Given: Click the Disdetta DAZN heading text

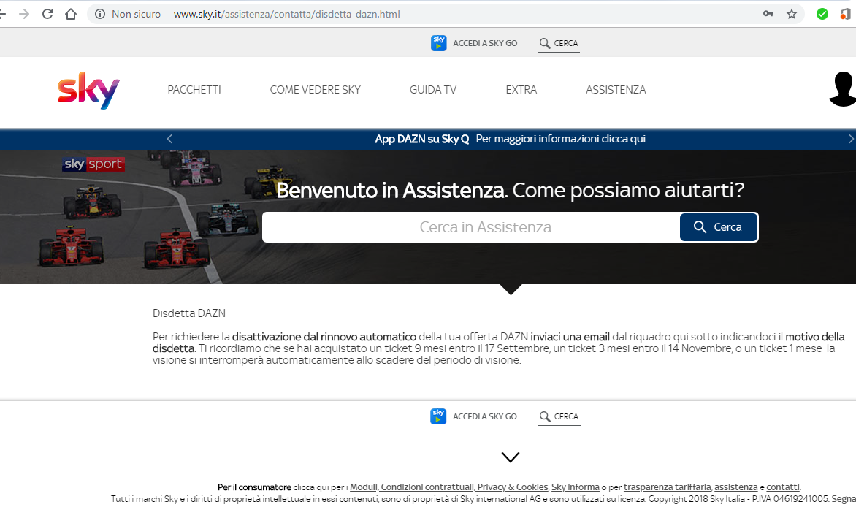Looking at the screenshot, I should pos(189,313).
